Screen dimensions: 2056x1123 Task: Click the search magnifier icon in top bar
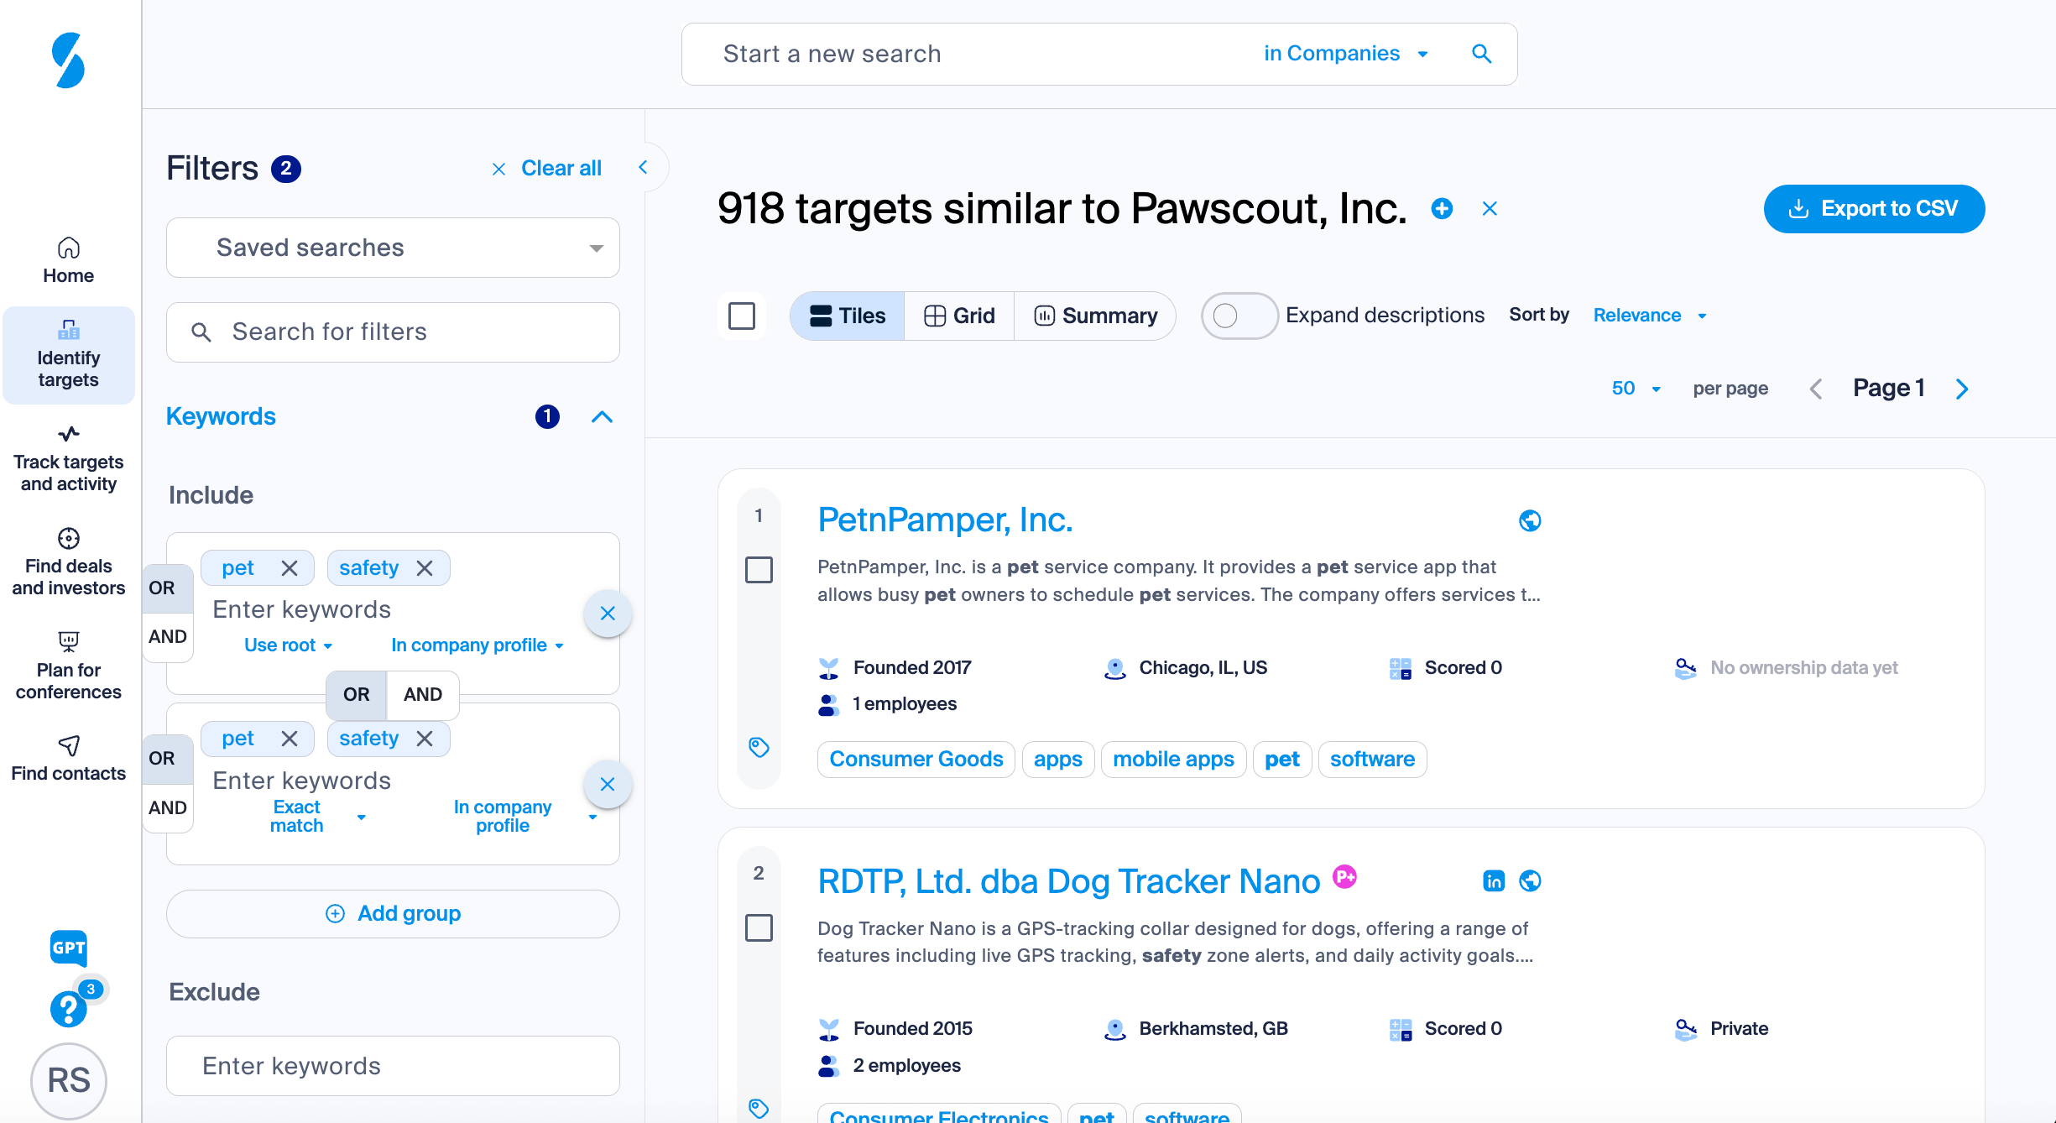(x=1481, y=54)
